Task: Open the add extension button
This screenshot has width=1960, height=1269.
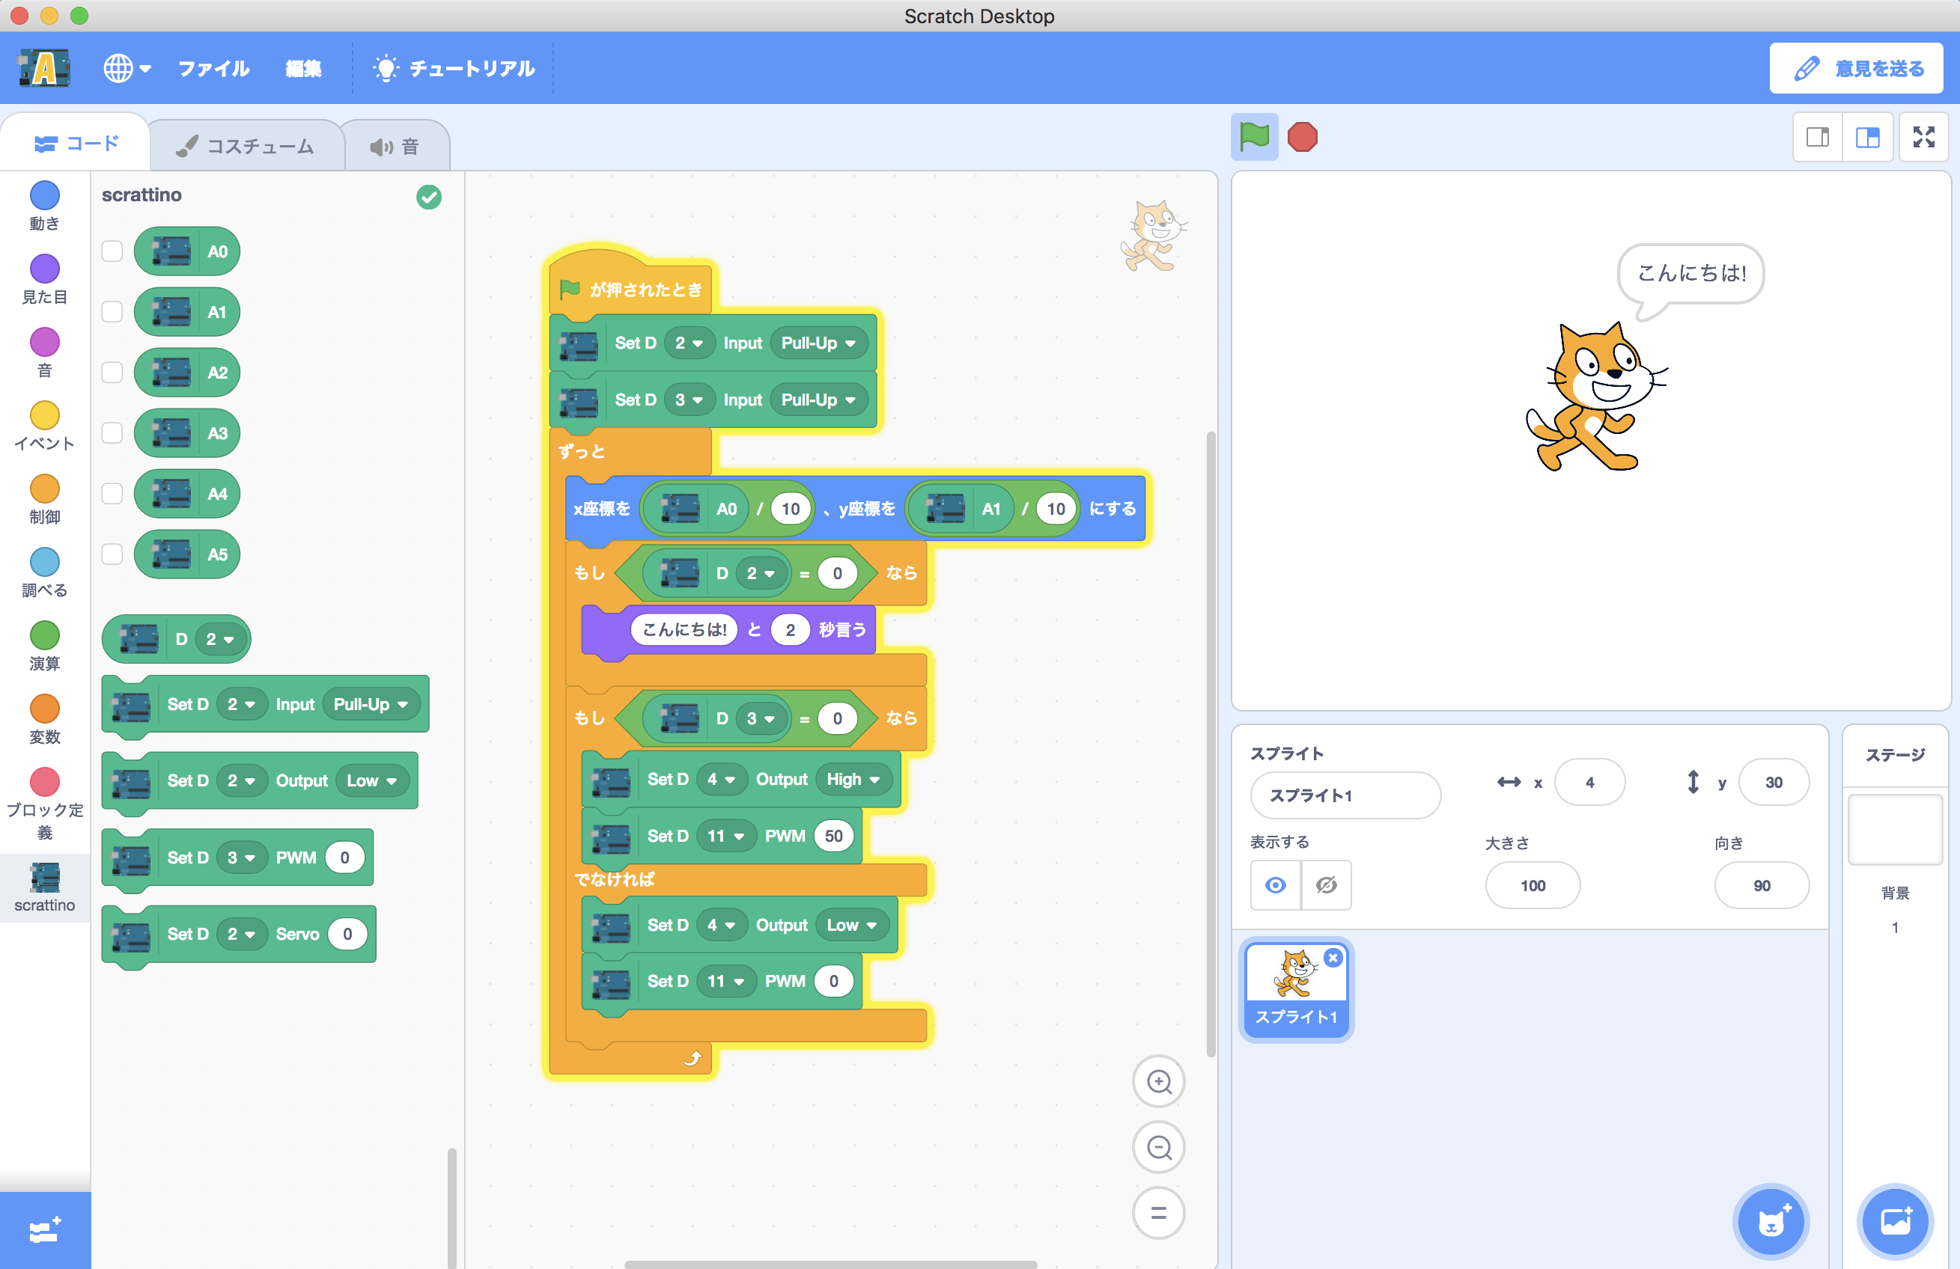Action: (44, 1230)
